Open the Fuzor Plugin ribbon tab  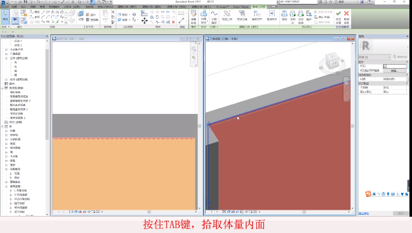tap(241, 7)
